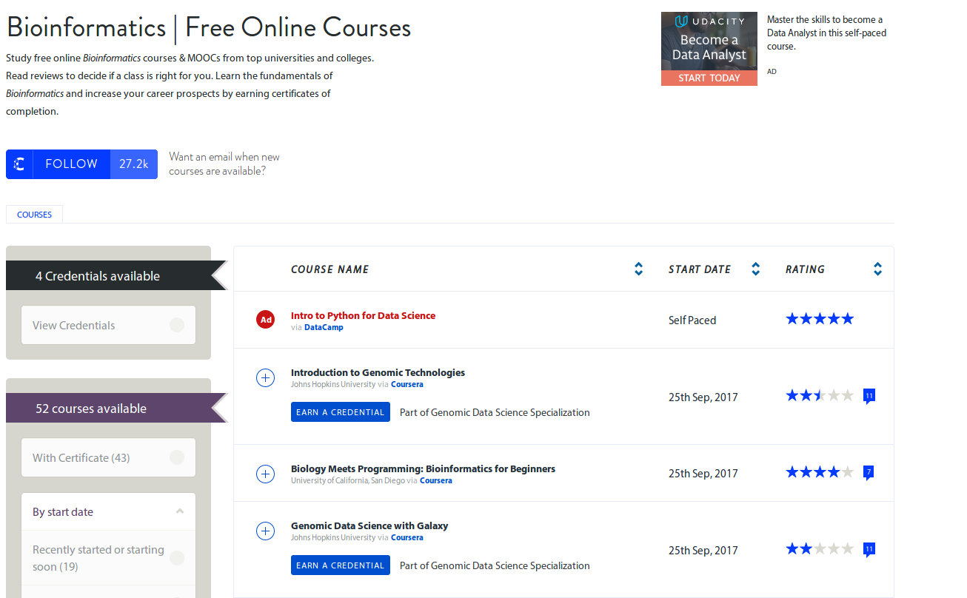967x598 pixels.
Task: Click 25th Sep, 2017 for Biology Meets Programming
Action: [x=703, y=474]
